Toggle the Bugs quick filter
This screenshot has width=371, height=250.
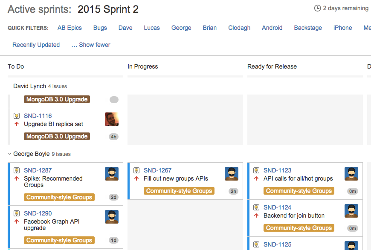[x=100, y=28]
